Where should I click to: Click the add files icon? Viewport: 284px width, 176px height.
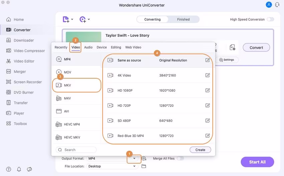[66, 19]
